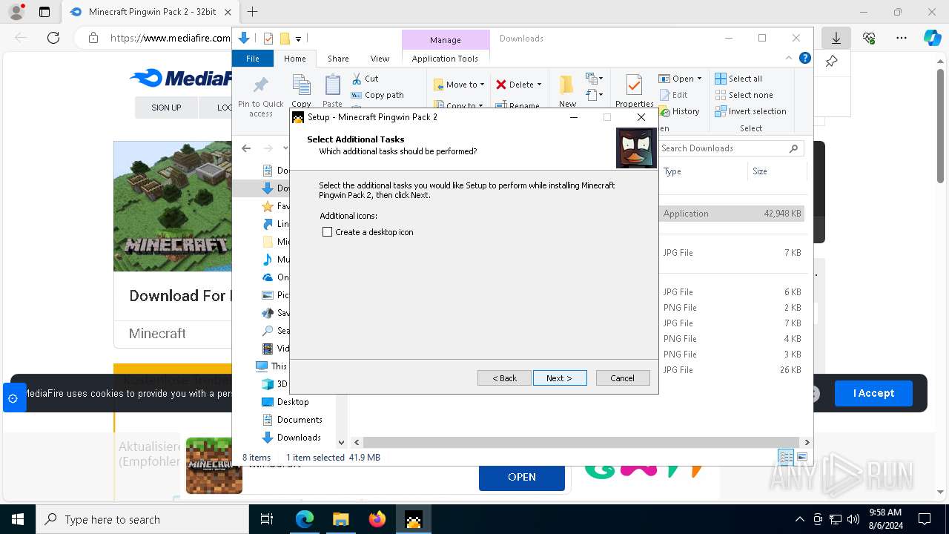This screenshot has height=534, width=949.
Task: Accept MediaFire cookies with I Accept
Action: pyautogui.click(x=873, y=393)
